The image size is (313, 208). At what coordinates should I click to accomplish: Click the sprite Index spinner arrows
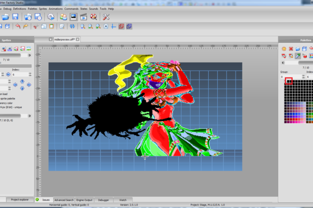coord(30,74)
